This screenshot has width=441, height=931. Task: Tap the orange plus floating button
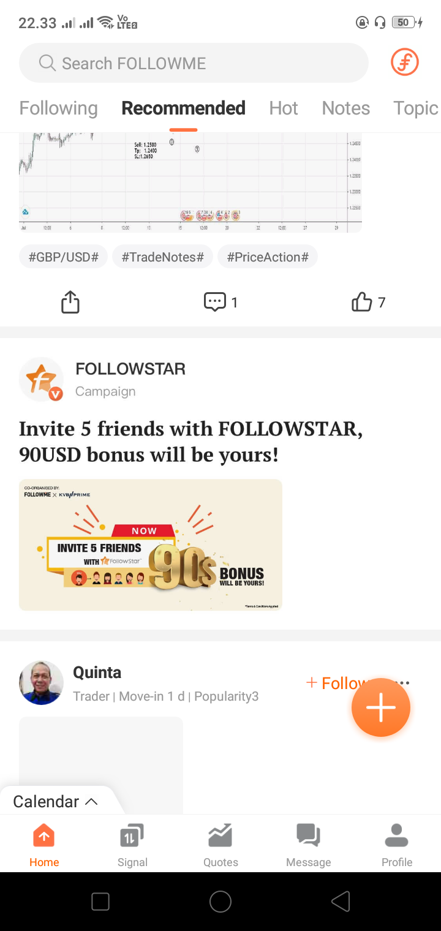click(x=380, y=707)
